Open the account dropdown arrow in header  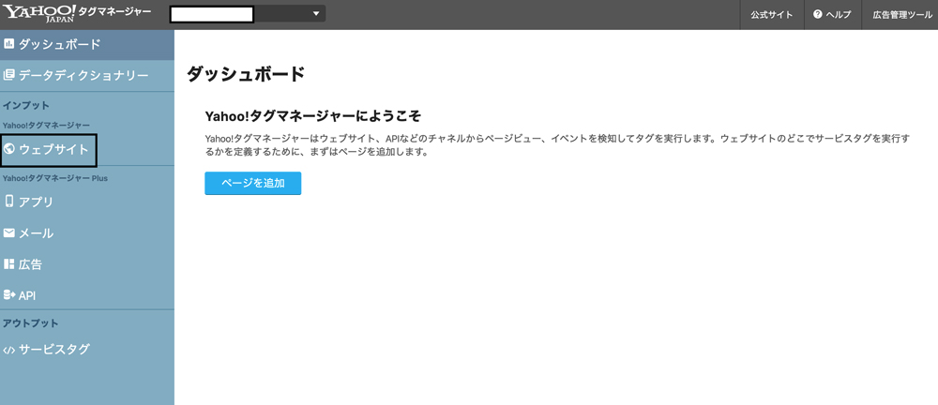click(316, 14)
